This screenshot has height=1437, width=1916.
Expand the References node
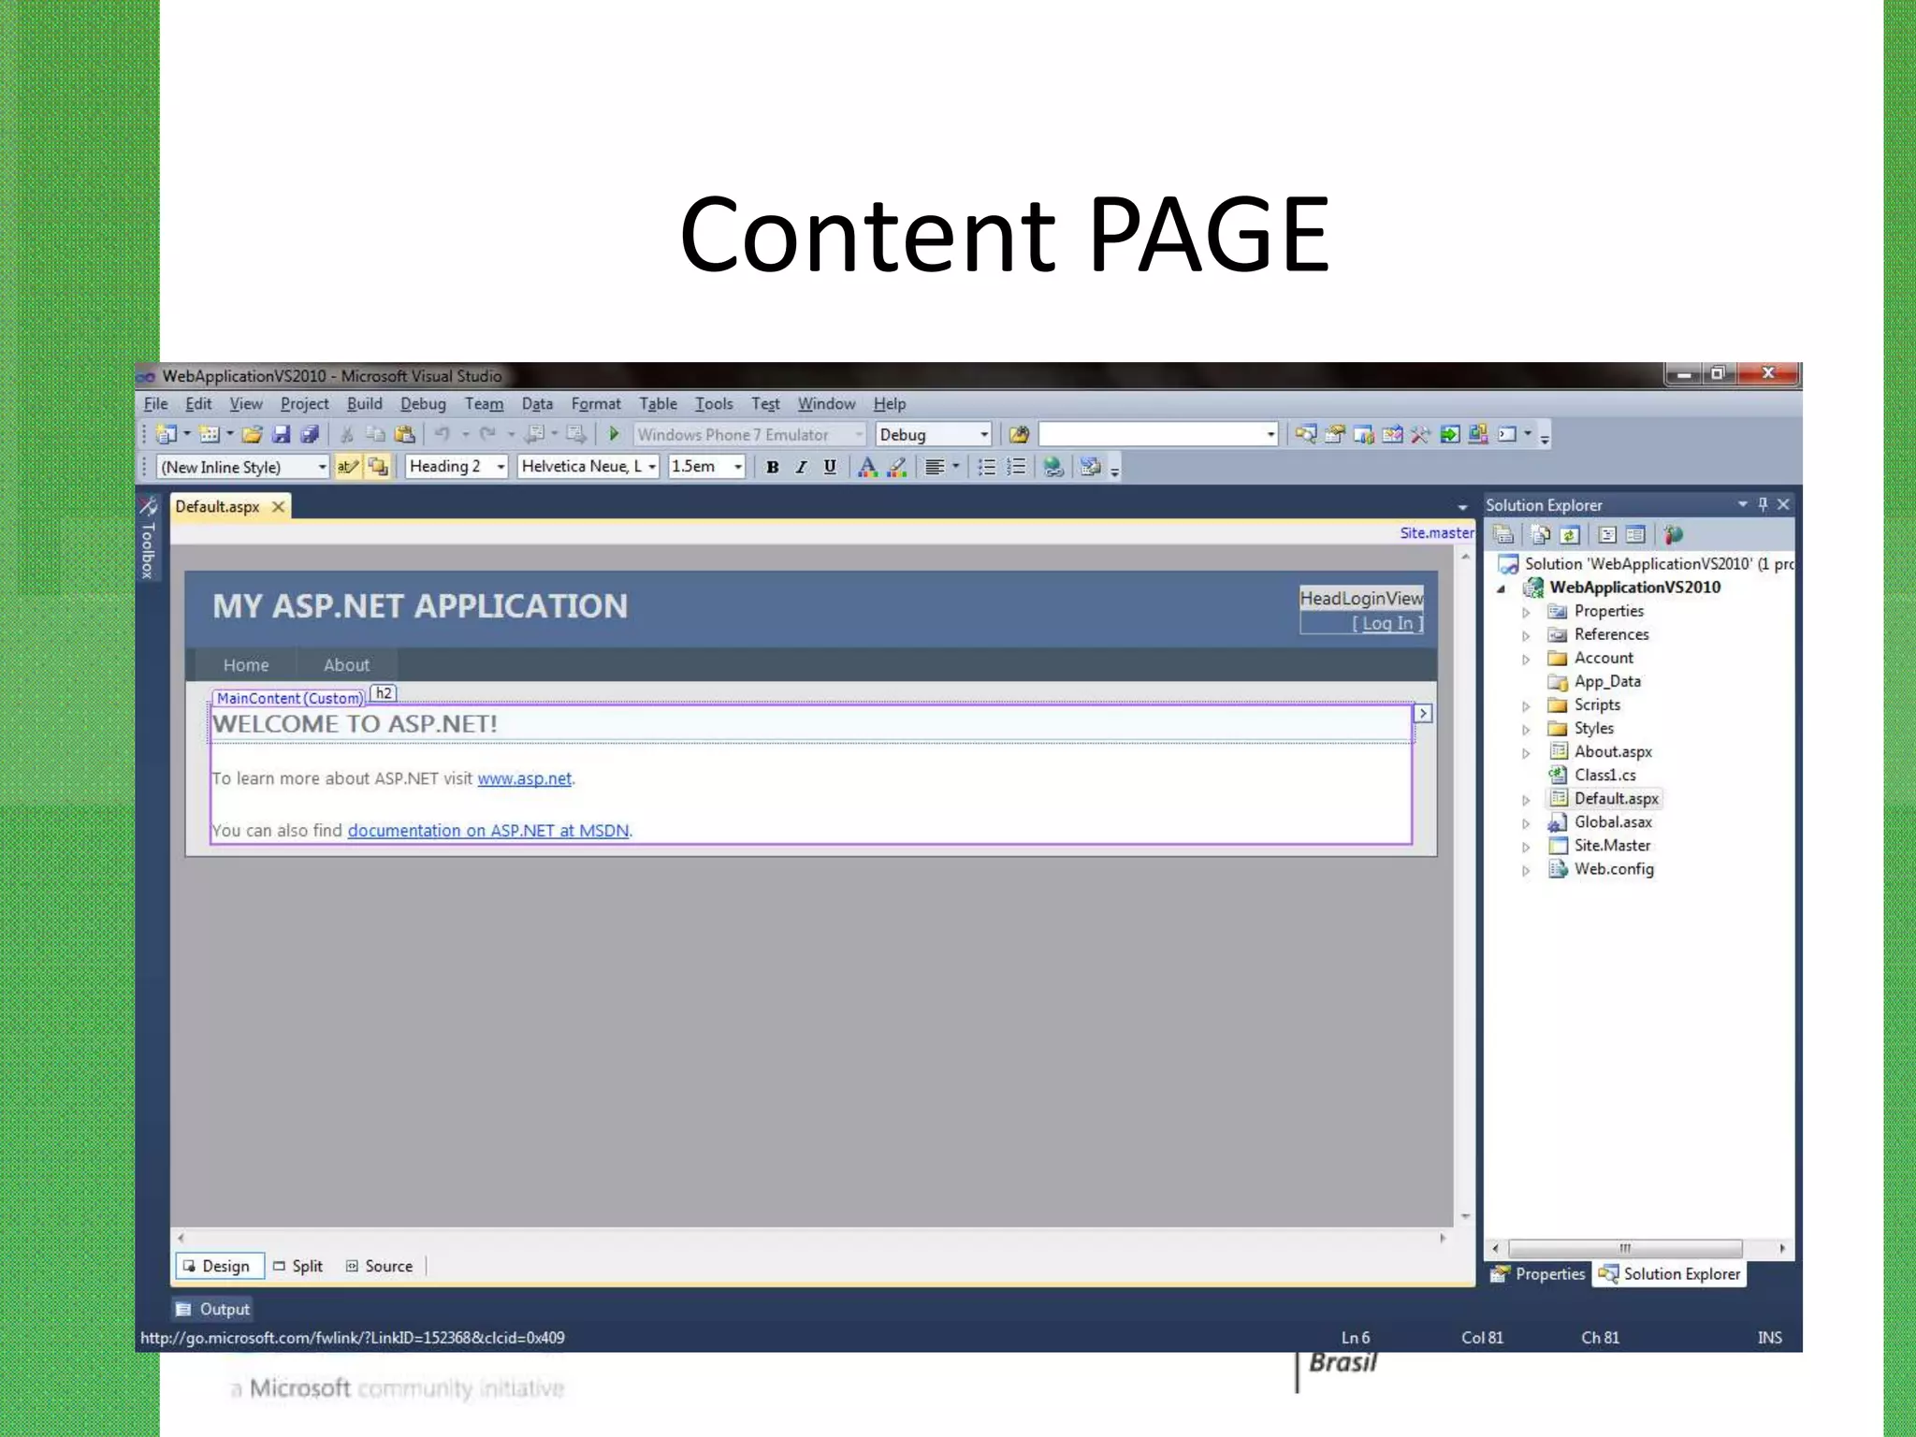point(1526,635)
